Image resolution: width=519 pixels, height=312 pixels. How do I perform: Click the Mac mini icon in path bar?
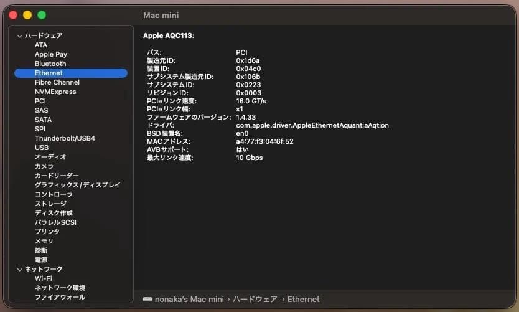[x=147, y=299]
